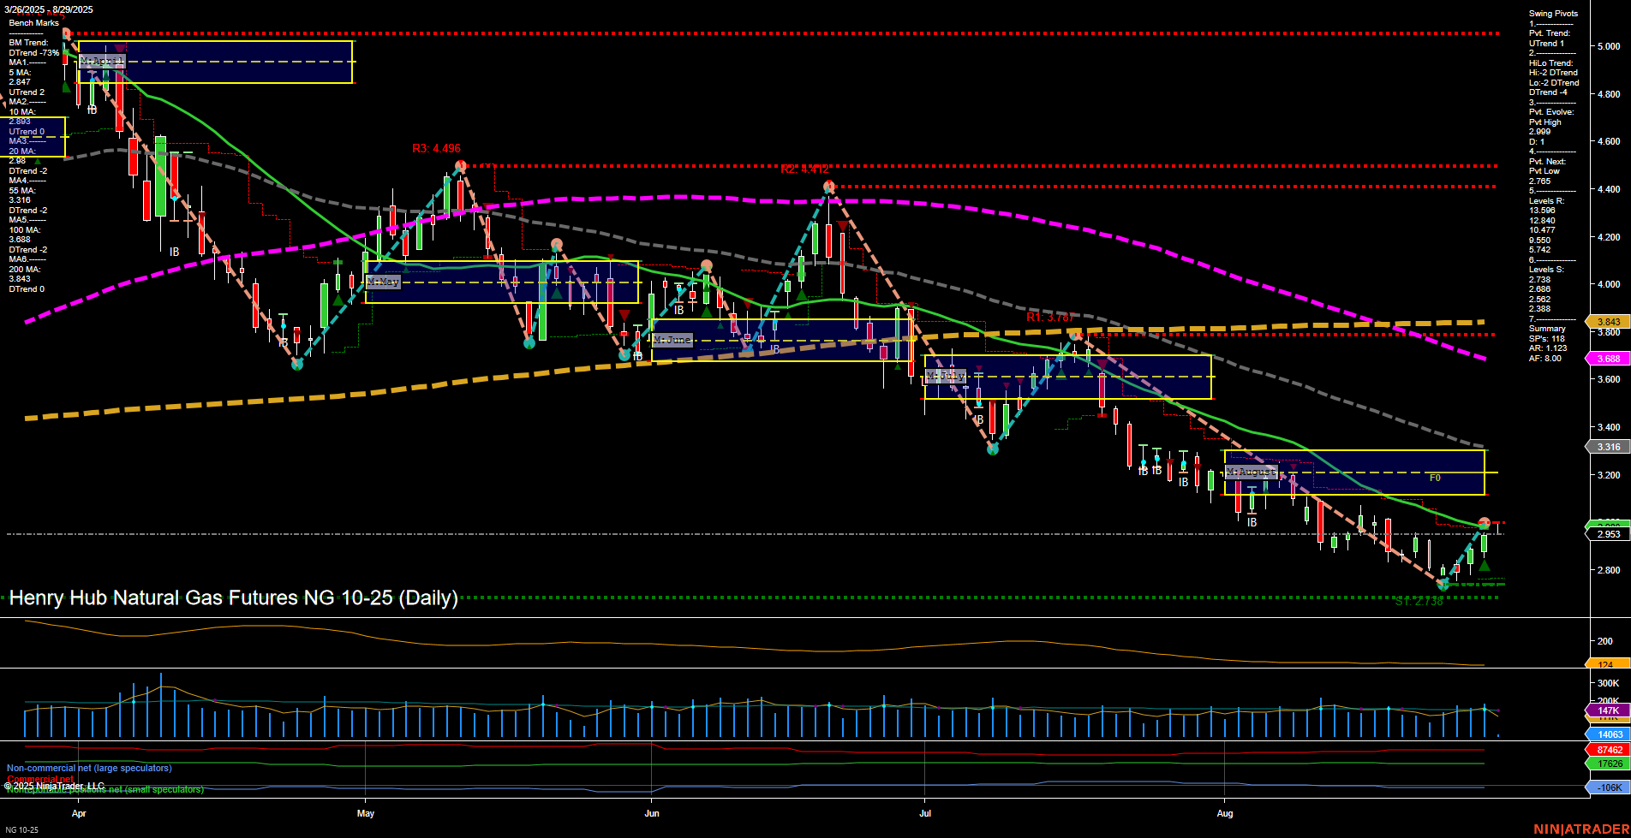Viewport: 1631px width, 838px height.
Task: Click the 4.400 price axis label
Action: (x=1608, y=189)
